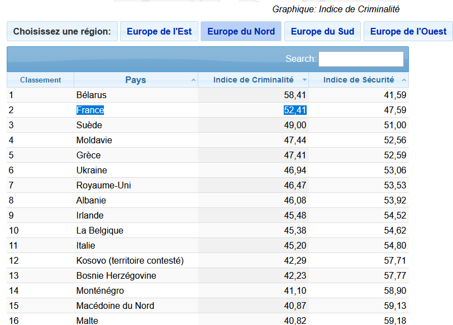The height and width of the screenshot is (325, 453).
Task: Switch to the Europe du Nord region
Action: 241,31
